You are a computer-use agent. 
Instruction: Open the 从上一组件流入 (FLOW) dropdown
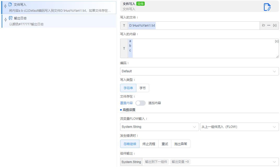(x=239, y=127)
